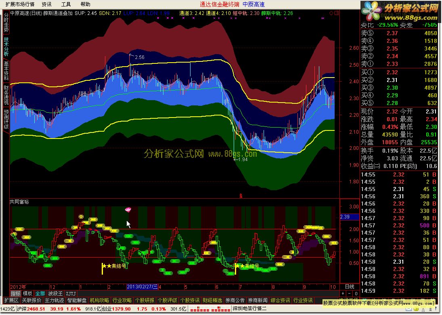Click the 创业 1379.90 index in the status bar
The image size is (442, 315).
pos(116,309)
